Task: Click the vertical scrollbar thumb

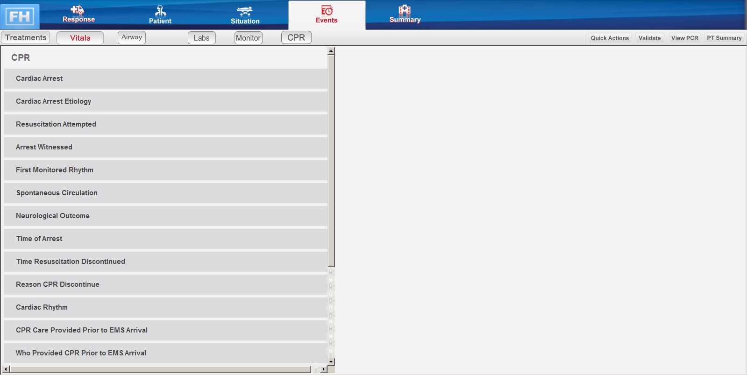Action: pyautogui.click(x=331, y=161)
